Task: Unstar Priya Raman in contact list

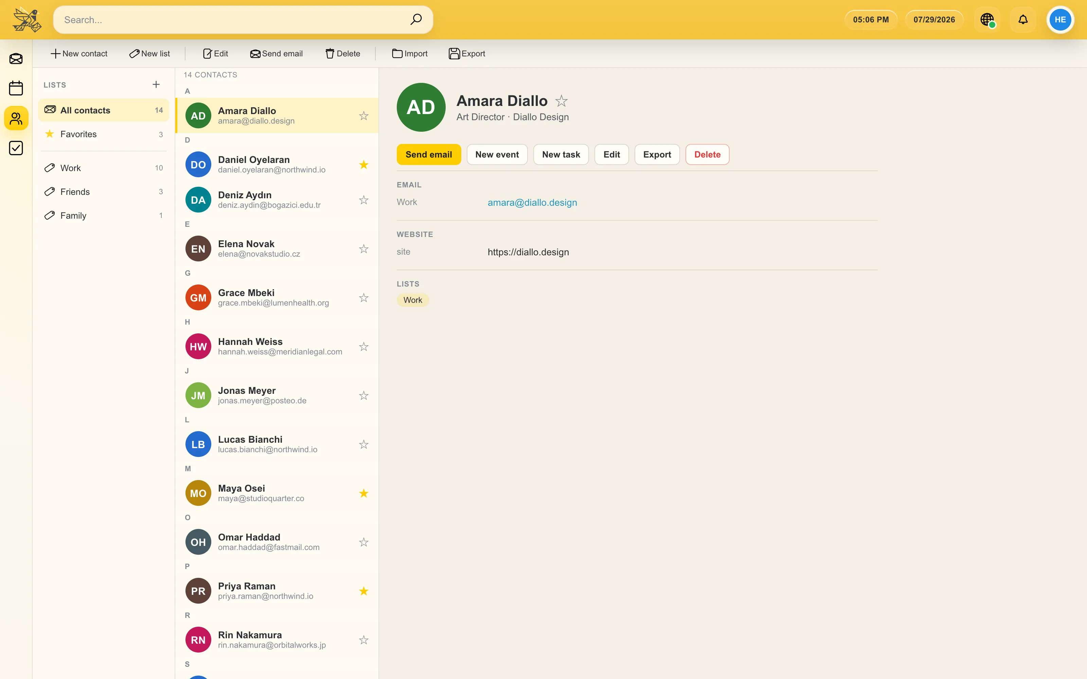Action: (364, 591)
